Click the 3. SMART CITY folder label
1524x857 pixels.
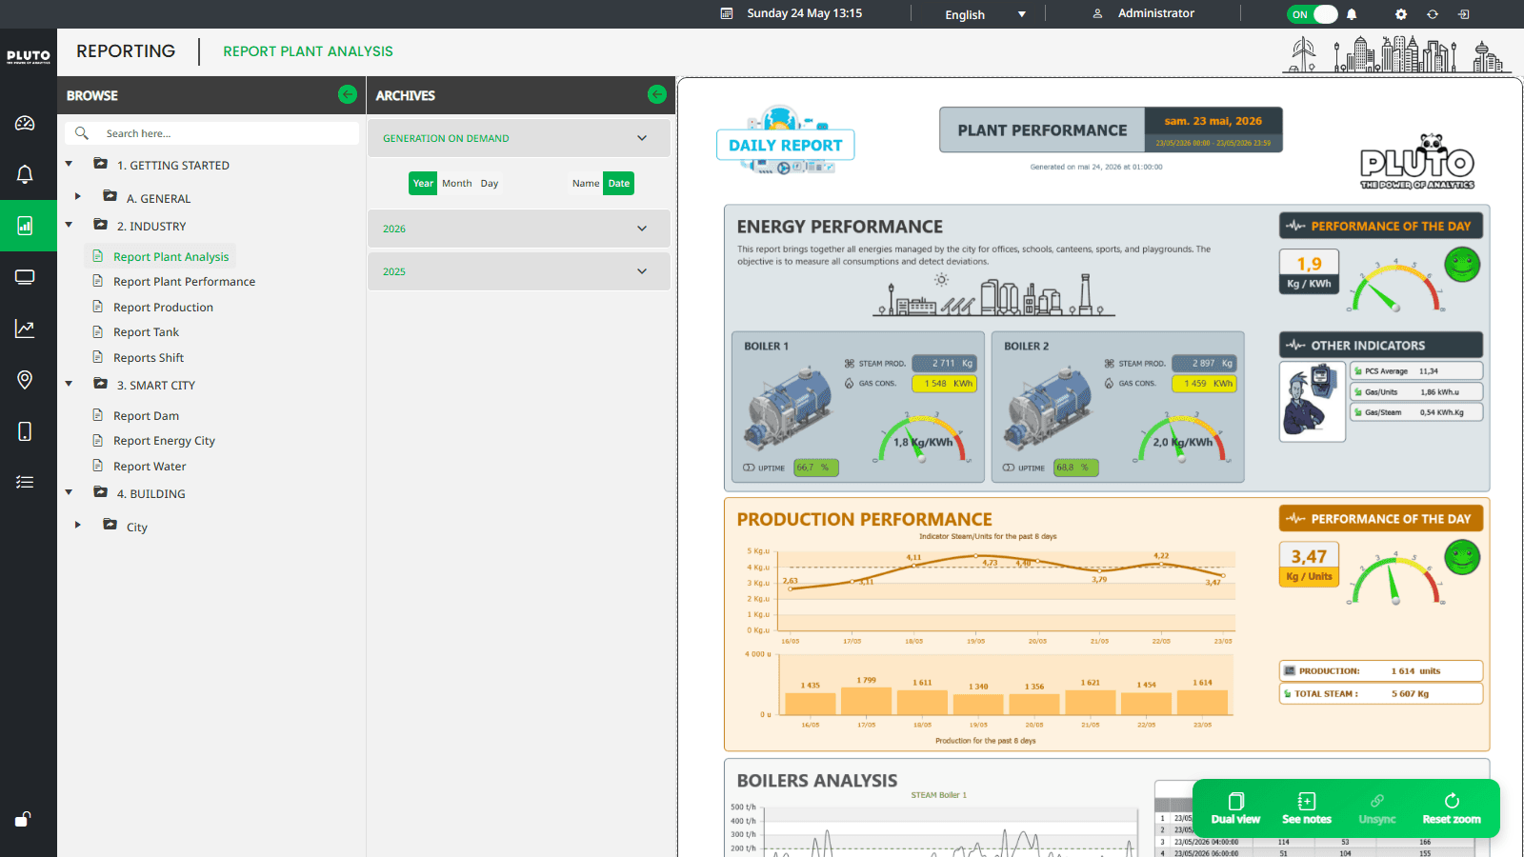156,385
